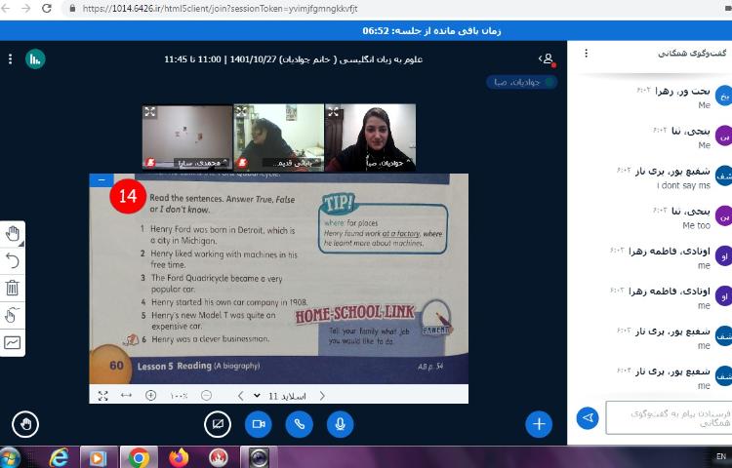Expand the middle webcam to fullscreen

[x=241, y=111]
